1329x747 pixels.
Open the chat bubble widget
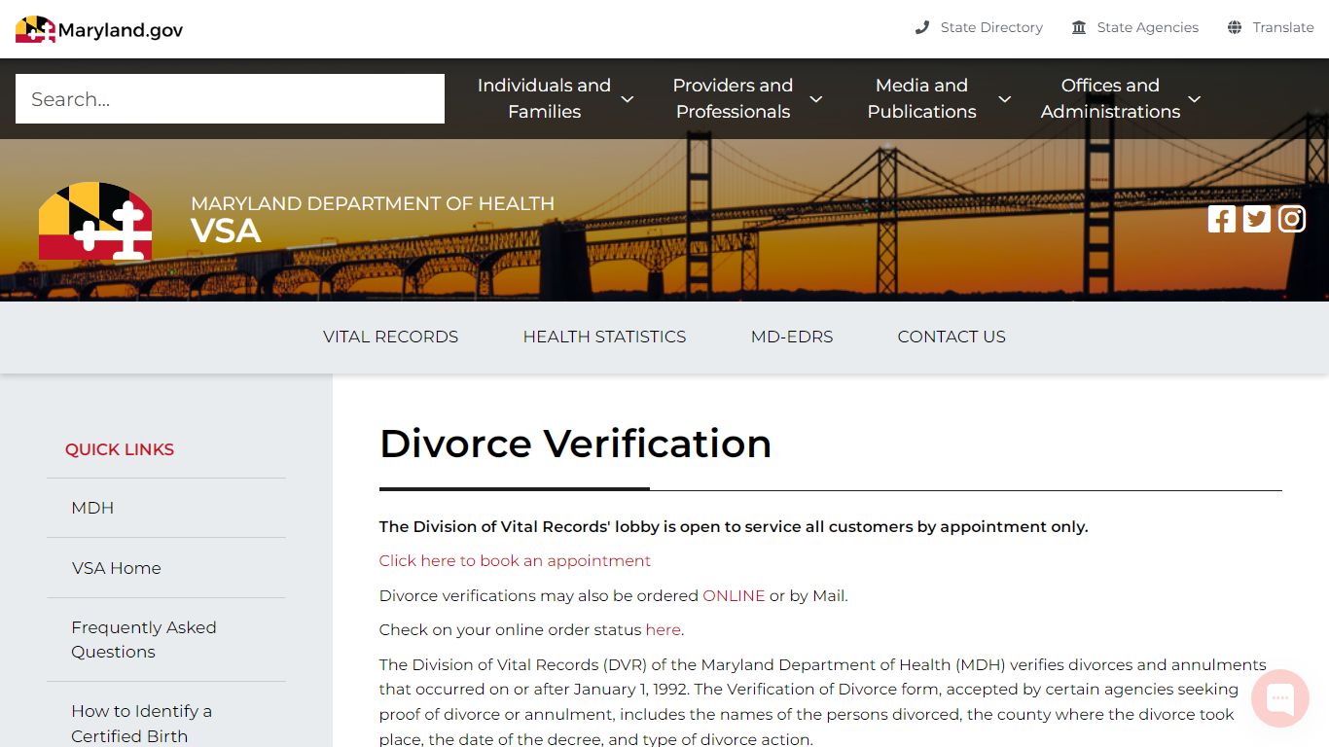point(1280,698)
